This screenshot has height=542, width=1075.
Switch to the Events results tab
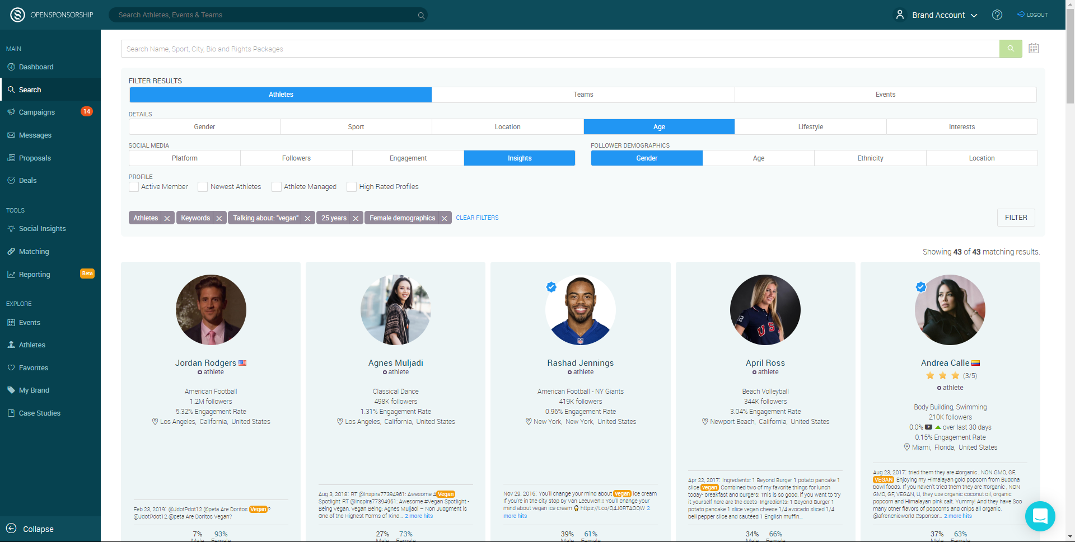pos(886,95)
